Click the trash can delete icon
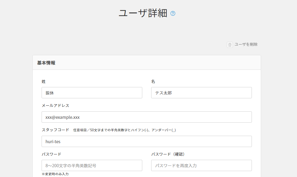Screen dimensions: 297x177 [x=230, y=45]
